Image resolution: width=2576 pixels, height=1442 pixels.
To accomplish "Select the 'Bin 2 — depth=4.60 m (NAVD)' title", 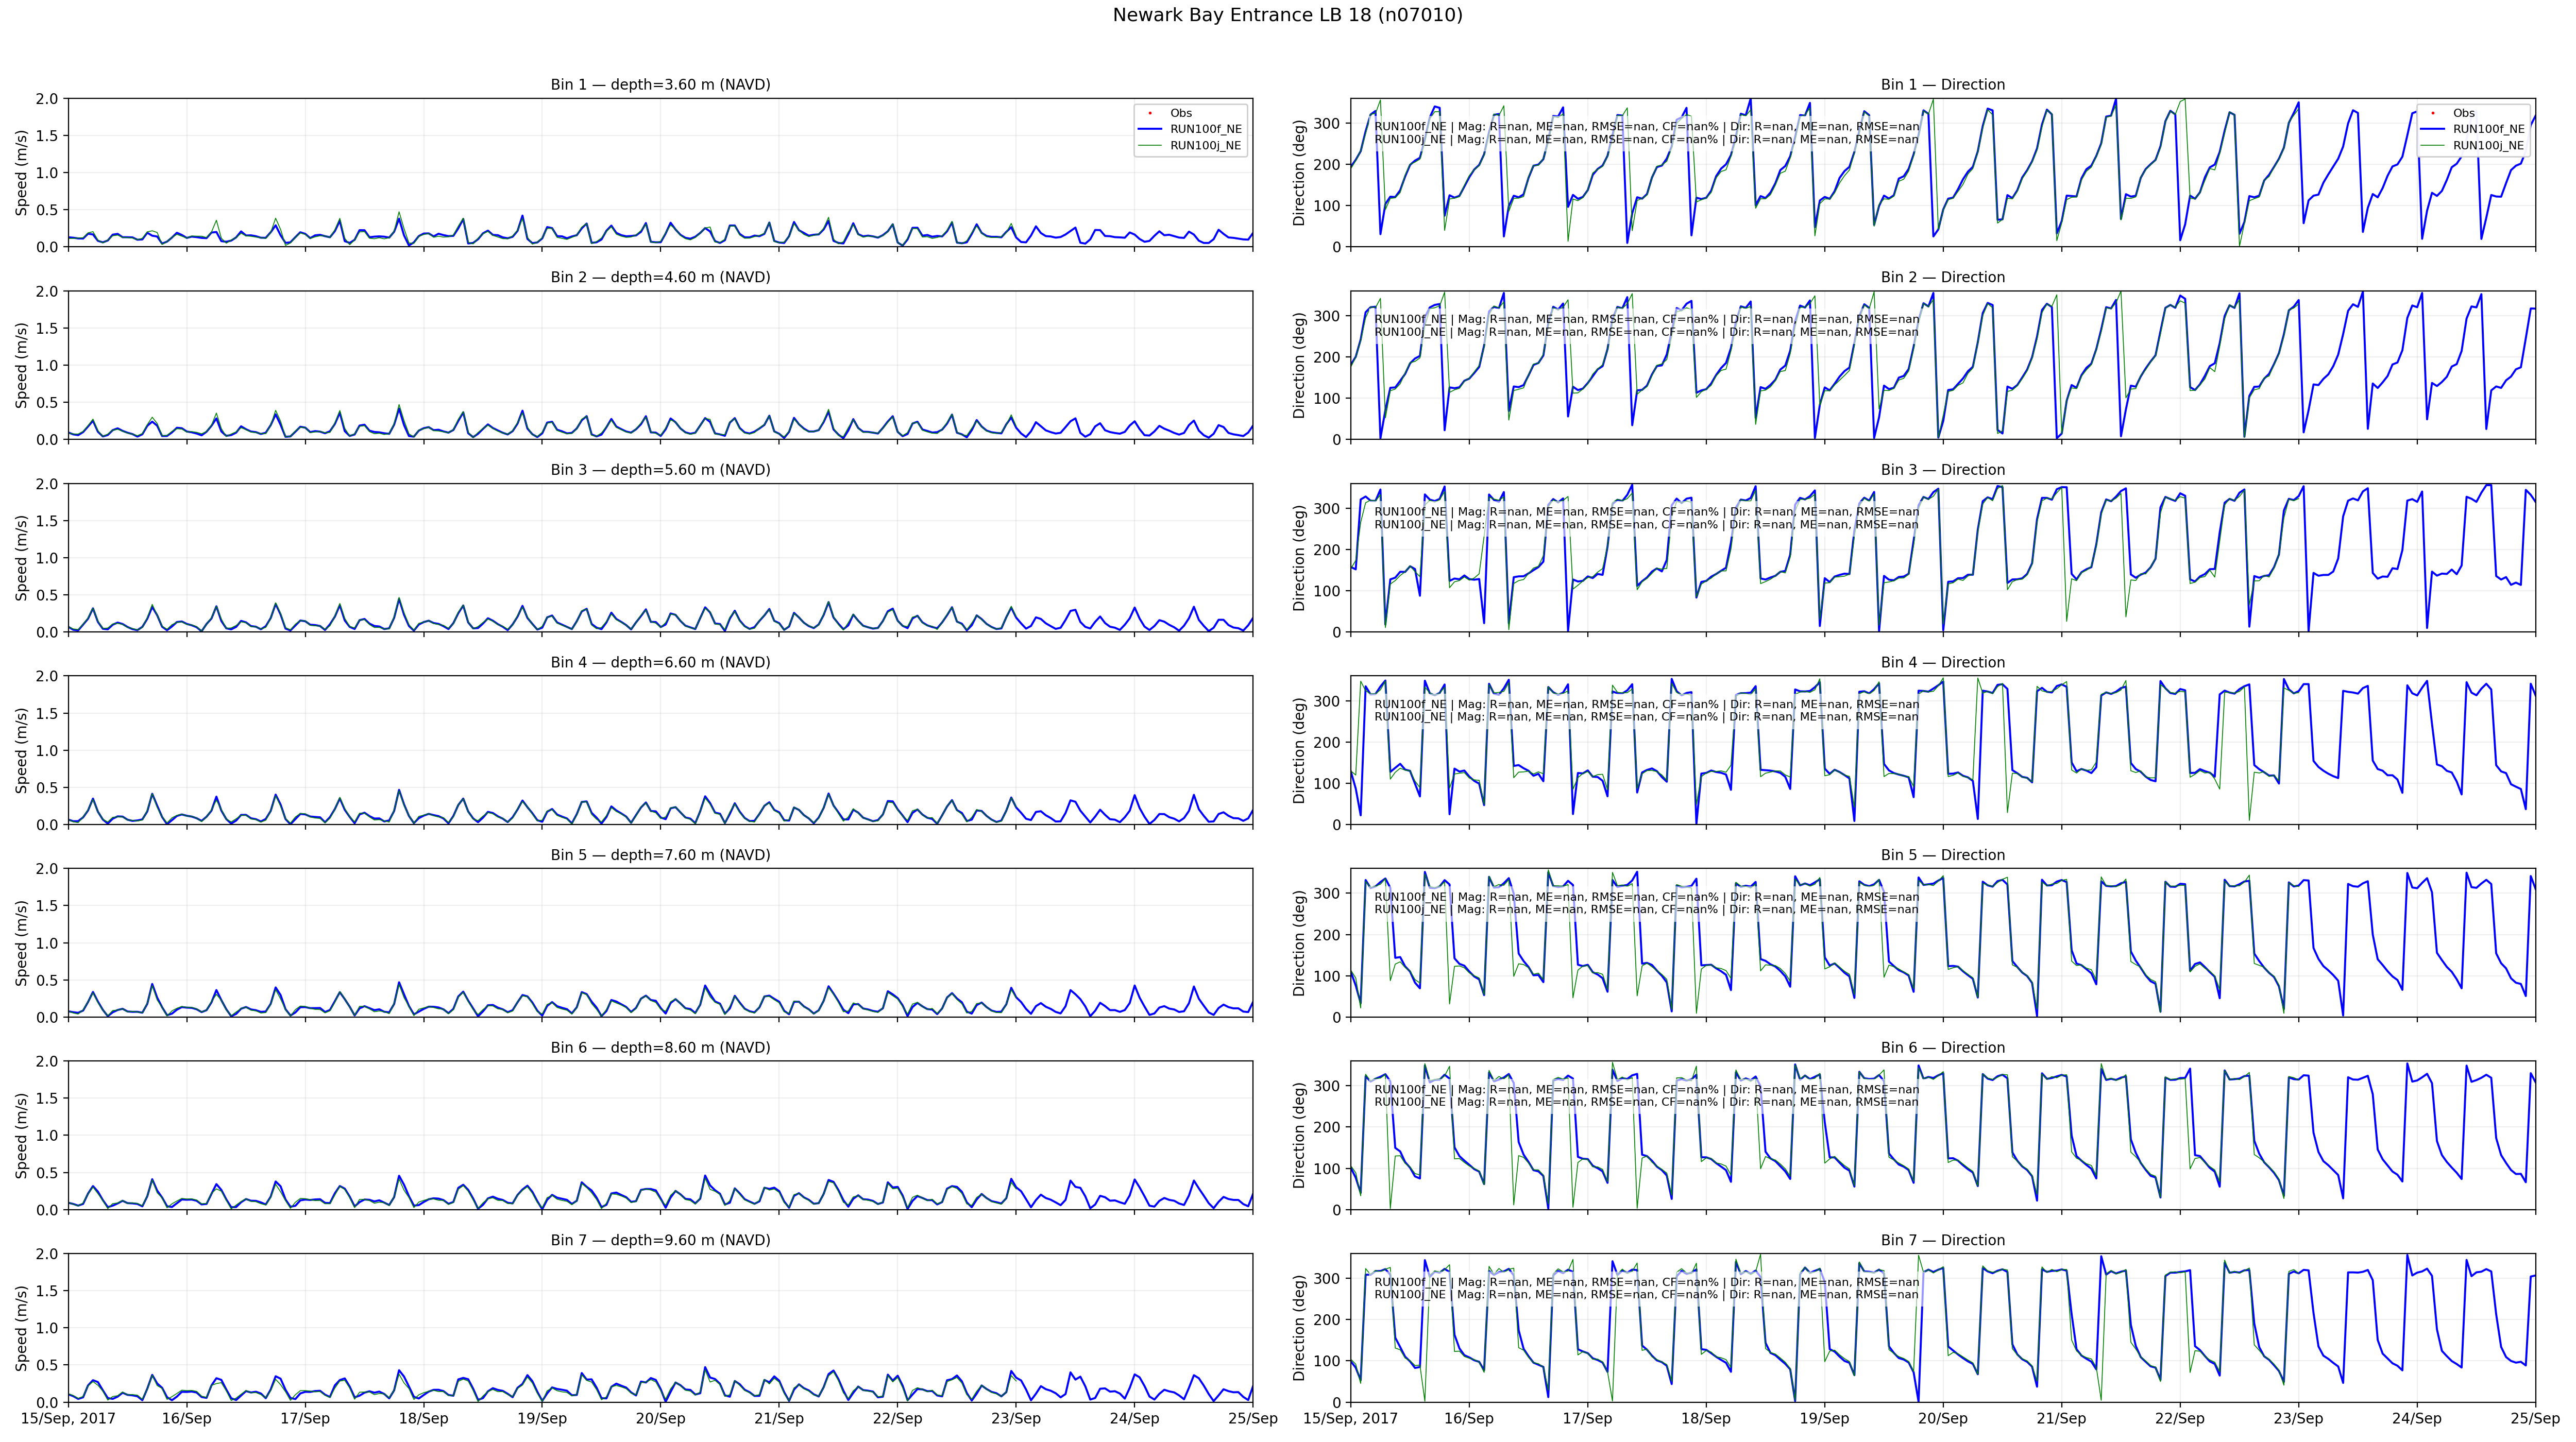I will 660,278.
